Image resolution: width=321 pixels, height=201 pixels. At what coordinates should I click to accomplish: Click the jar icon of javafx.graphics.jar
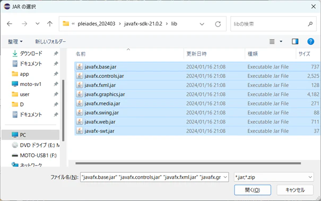80,94
